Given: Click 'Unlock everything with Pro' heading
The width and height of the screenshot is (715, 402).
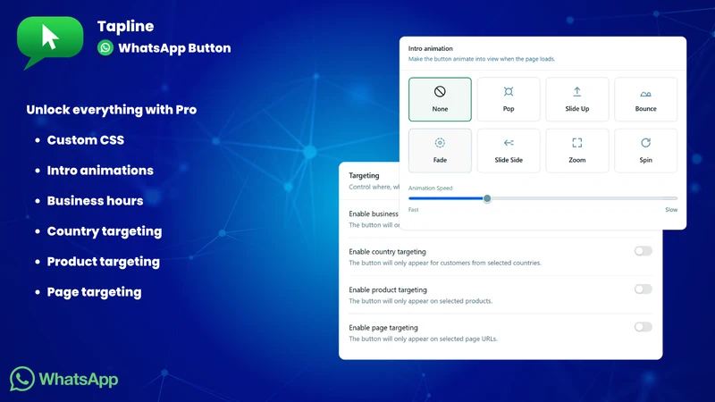Looking at the screenshot, I should pos(111,110).
